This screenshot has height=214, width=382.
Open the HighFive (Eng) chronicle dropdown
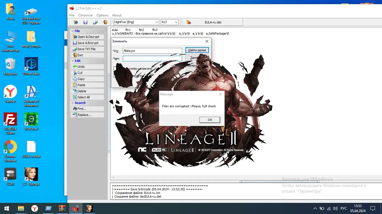pyautogui.click(x=136, y=22)
